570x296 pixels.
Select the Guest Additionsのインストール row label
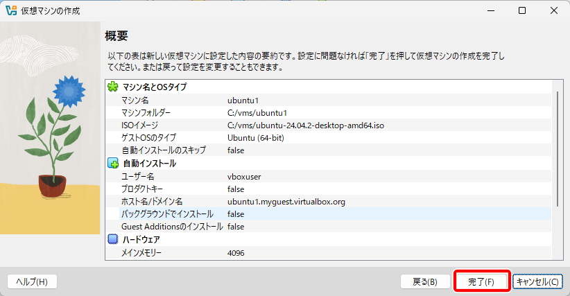pos(172,226)
